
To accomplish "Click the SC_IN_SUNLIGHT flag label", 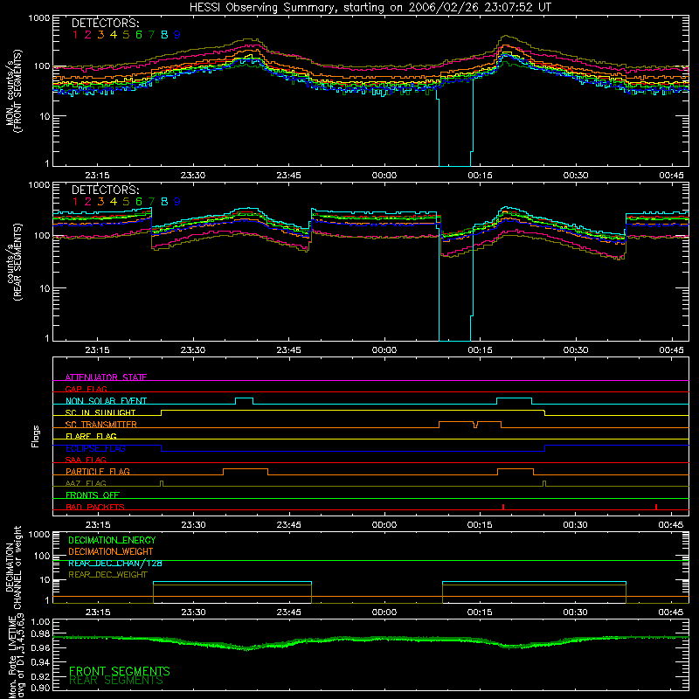I will click(100, 412).
